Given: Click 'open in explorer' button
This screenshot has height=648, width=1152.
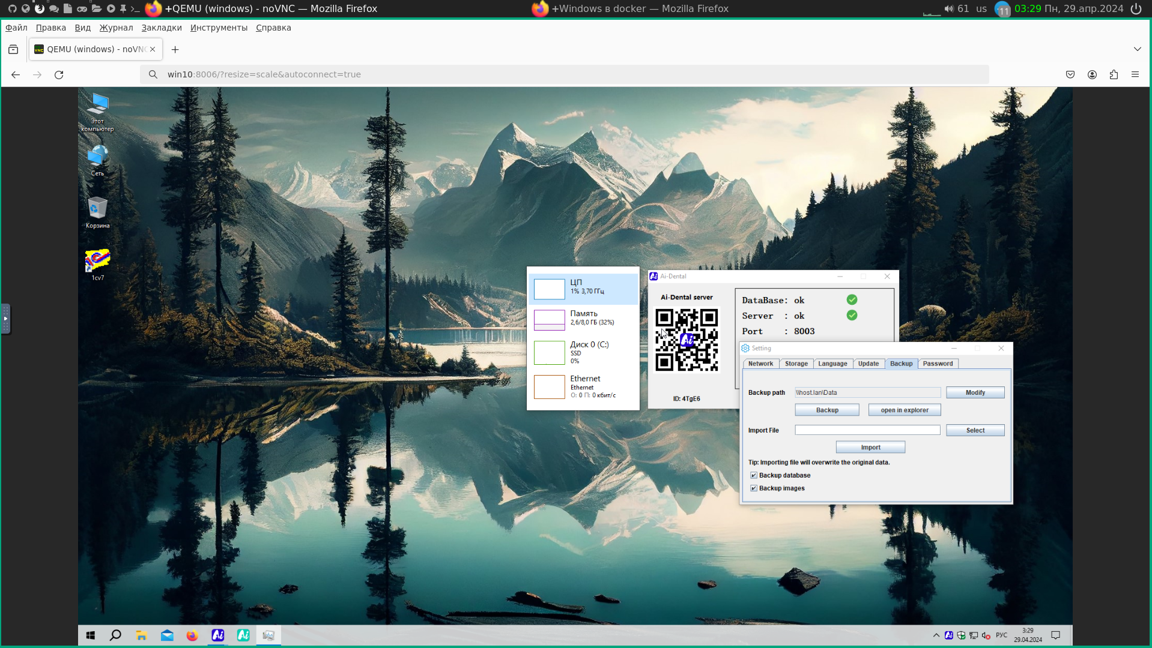Looking at the screenshot, I should 905,410.
